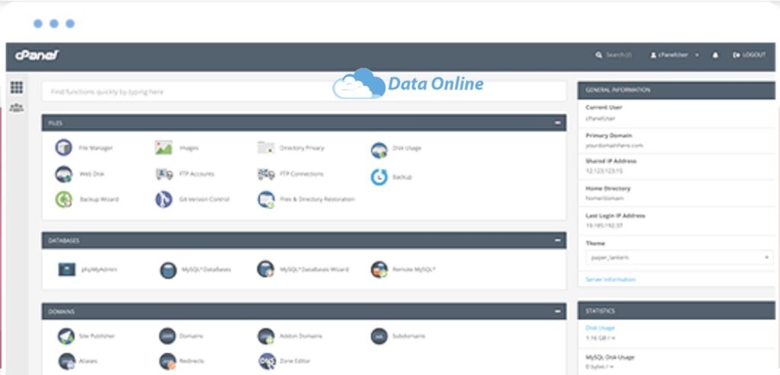Open the Disk Usage statistics link
This screenshot has width=780, height=375.
[600, 328]
